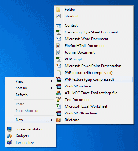Viewport: 138px width, 151px height.
Task: Click the PVR gzip compressed books icon
Action: [58, 79]
